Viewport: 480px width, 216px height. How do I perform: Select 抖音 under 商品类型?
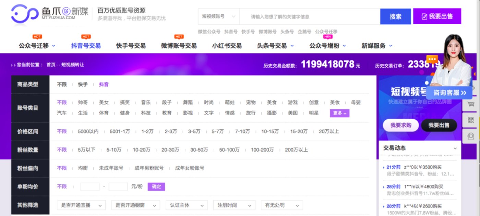pos(104,84)
